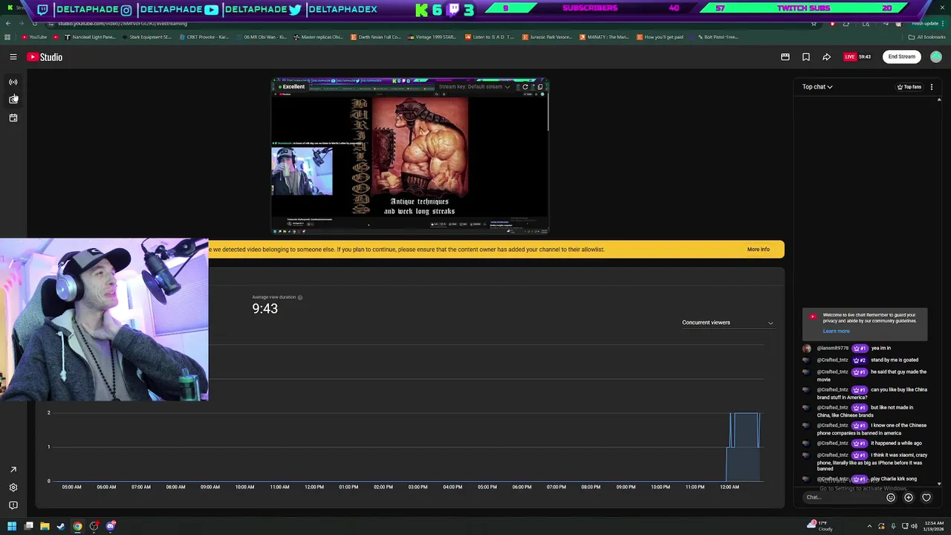951x535 pixels.
Task: Click the concurrent viewers bar at 12:00 AM
Action: (x=744, y=446)
